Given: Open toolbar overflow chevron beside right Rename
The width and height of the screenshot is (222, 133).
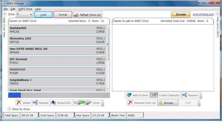Looking at the screenshot, I should tap(201, 95).
